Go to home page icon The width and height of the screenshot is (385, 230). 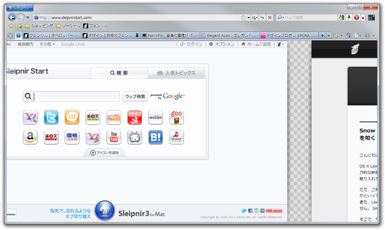tap(349, 35)
